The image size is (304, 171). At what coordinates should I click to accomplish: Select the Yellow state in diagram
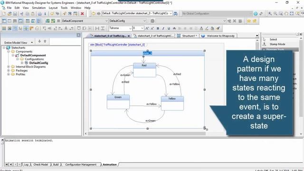pyautogui.click(x=172, y=103)
